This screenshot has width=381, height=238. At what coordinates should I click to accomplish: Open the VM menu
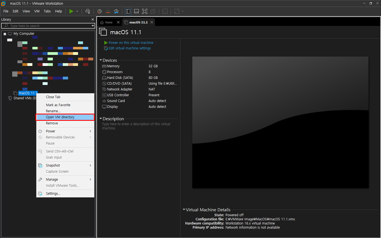[x=37, y=11]
